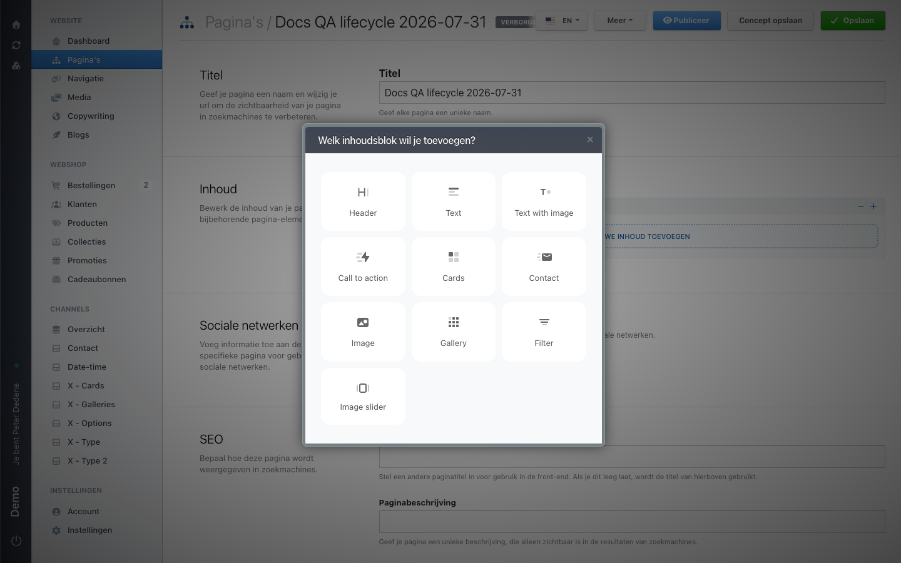Open X - Galleries channel
Screen dimensions: 901x563
(x=97, y=404)
